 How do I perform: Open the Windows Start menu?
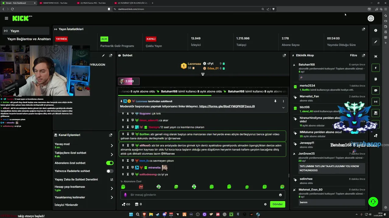click(131, 214)
